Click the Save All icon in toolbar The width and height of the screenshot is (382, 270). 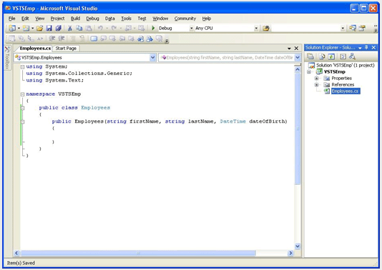pos(58,29)
